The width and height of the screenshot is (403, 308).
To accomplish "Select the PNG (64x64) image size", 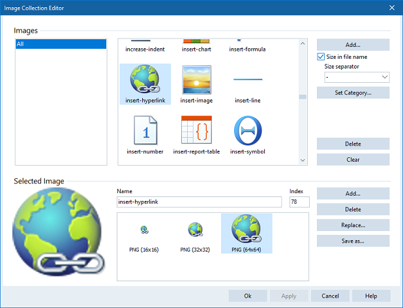I will 246,230.
